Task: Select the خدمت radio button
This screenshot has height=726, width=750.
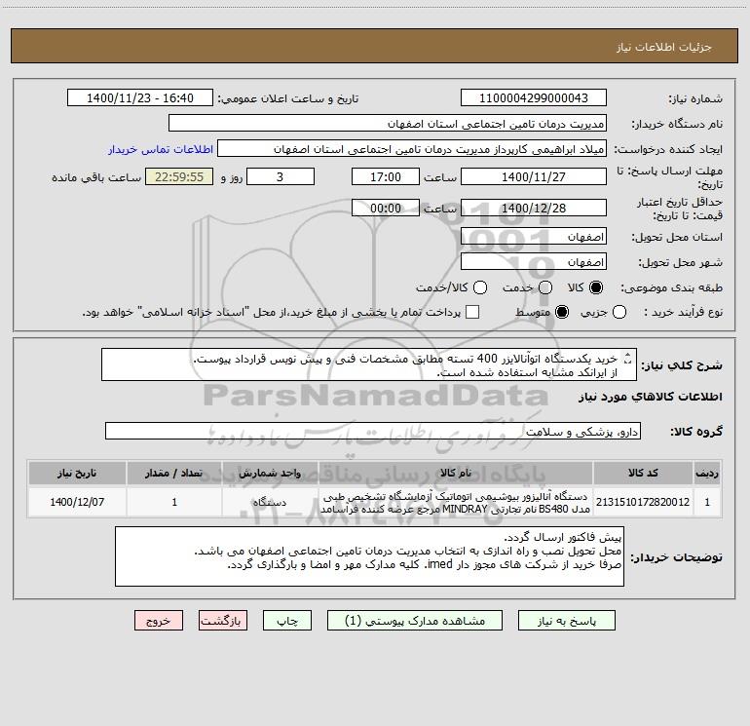Action: [545, 287]
